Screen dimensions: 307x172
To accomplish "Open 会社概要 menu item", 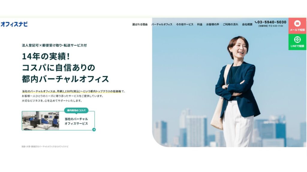I will [x=247, y=24].
